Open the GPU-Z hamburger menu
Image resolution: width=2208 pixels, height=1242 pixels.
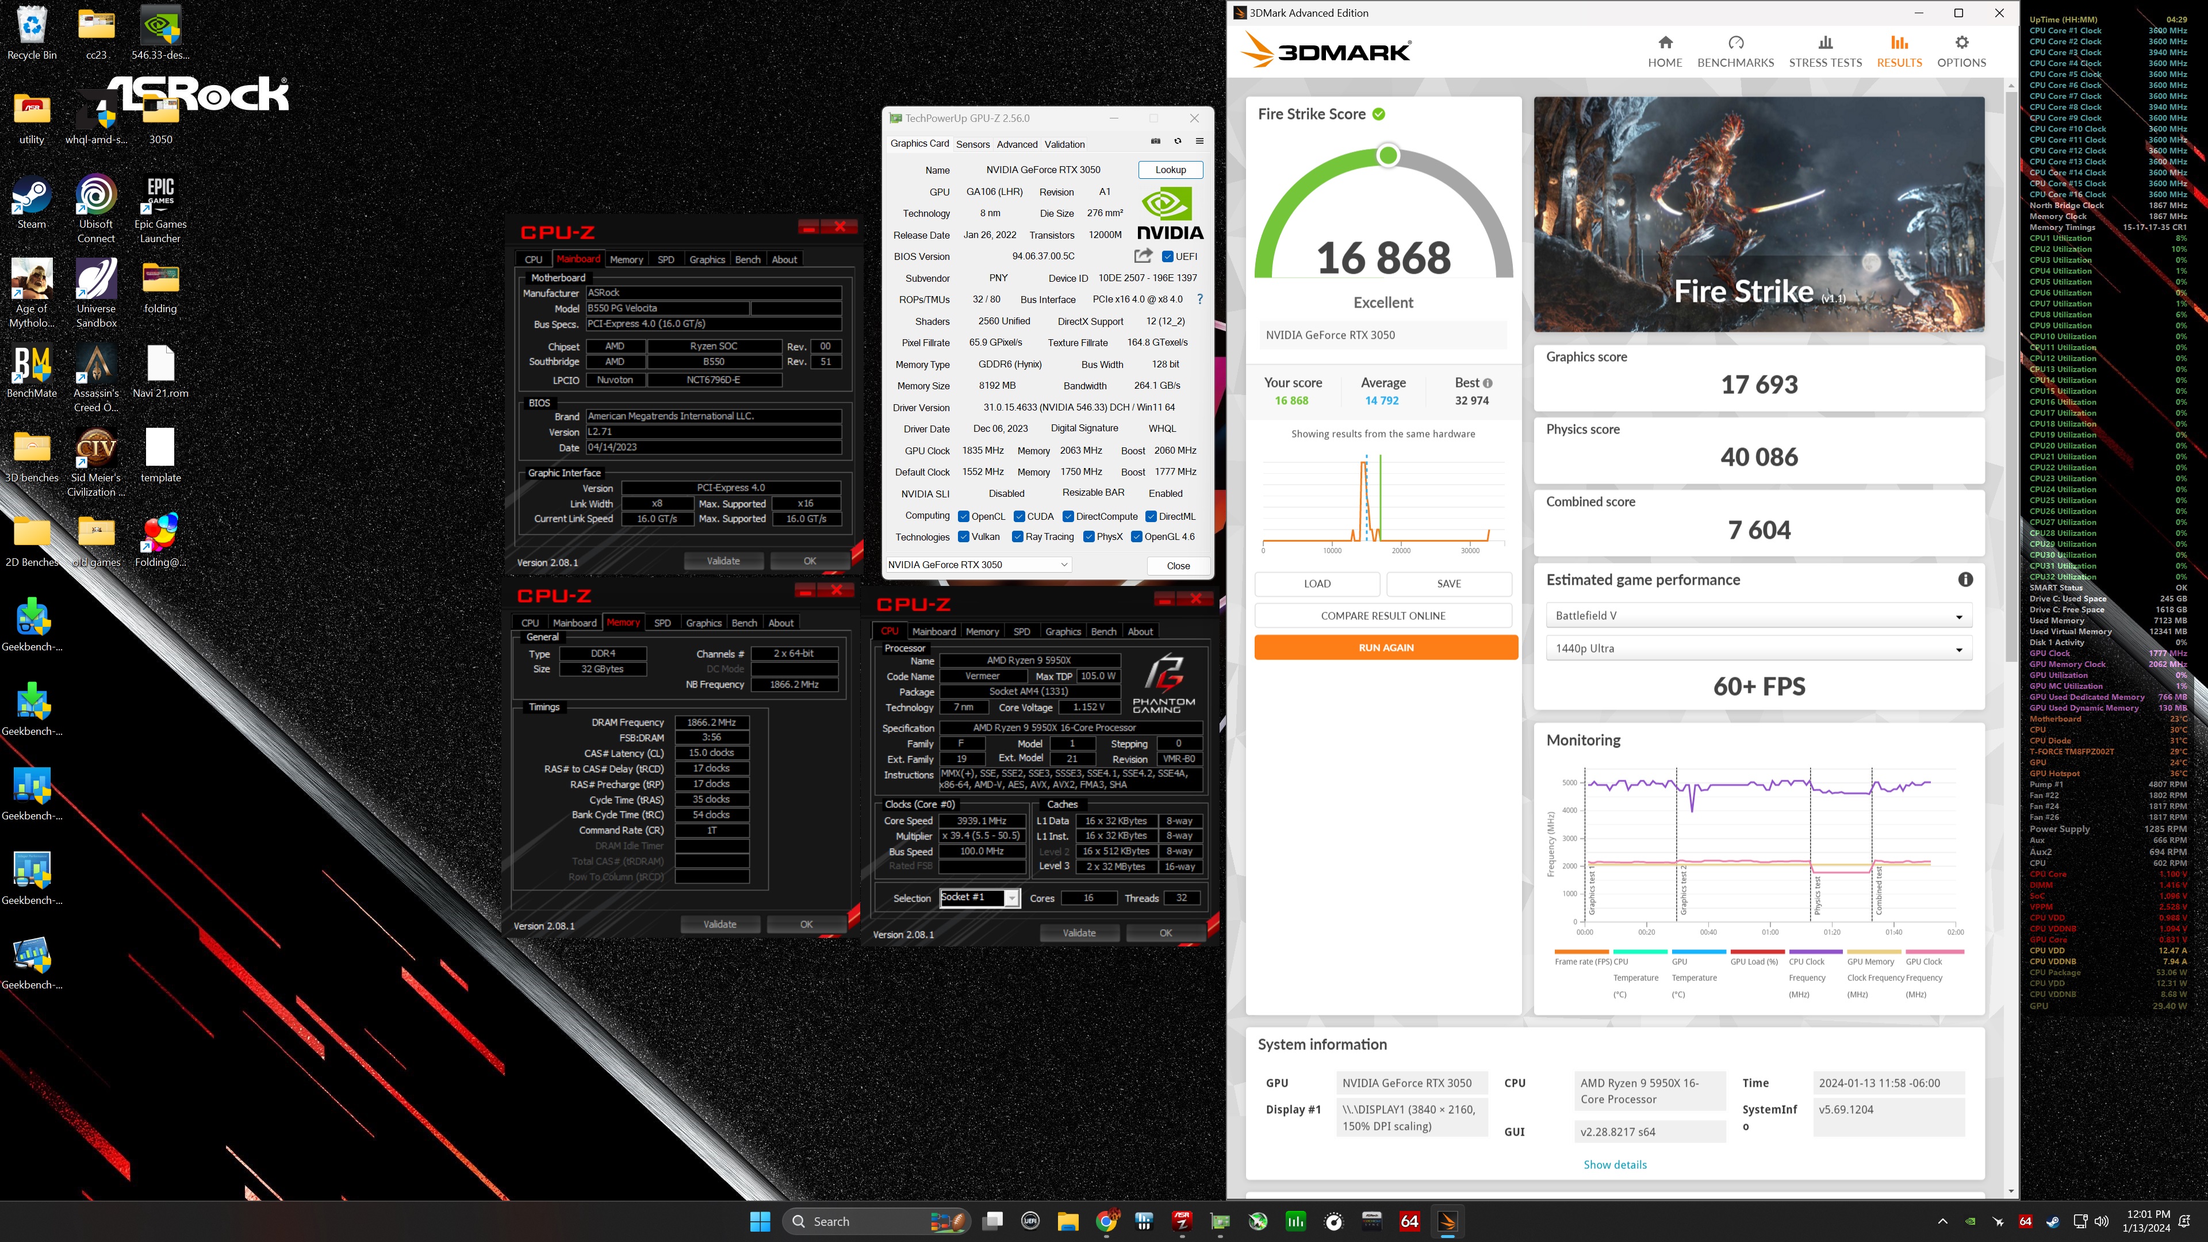pyautogui.click(x=1199, y=141)
